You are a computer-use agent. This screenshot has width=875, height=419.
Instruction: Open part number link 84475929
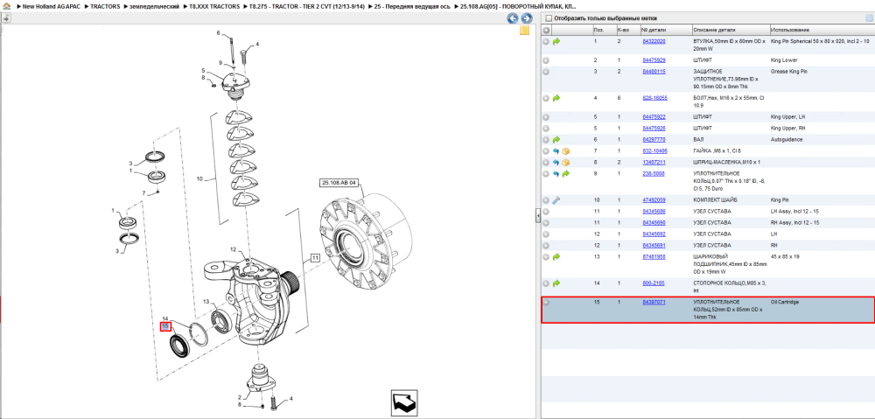click(654, 59)
